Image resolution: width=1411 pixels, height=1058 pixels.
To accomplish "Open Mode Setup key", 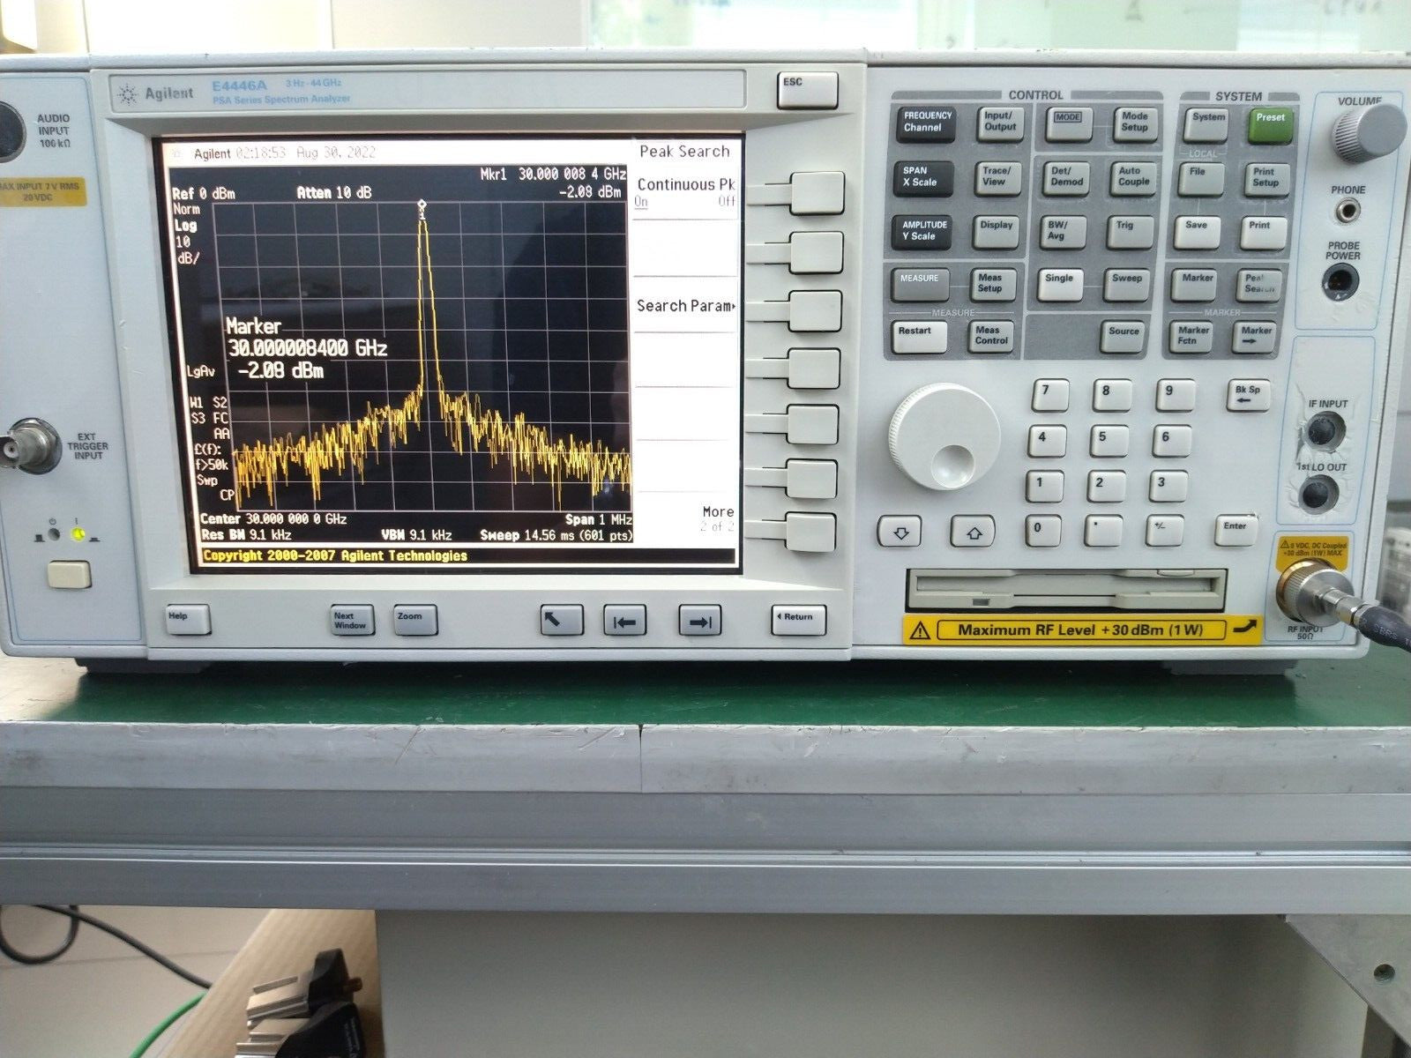I will pos(1136,126).
